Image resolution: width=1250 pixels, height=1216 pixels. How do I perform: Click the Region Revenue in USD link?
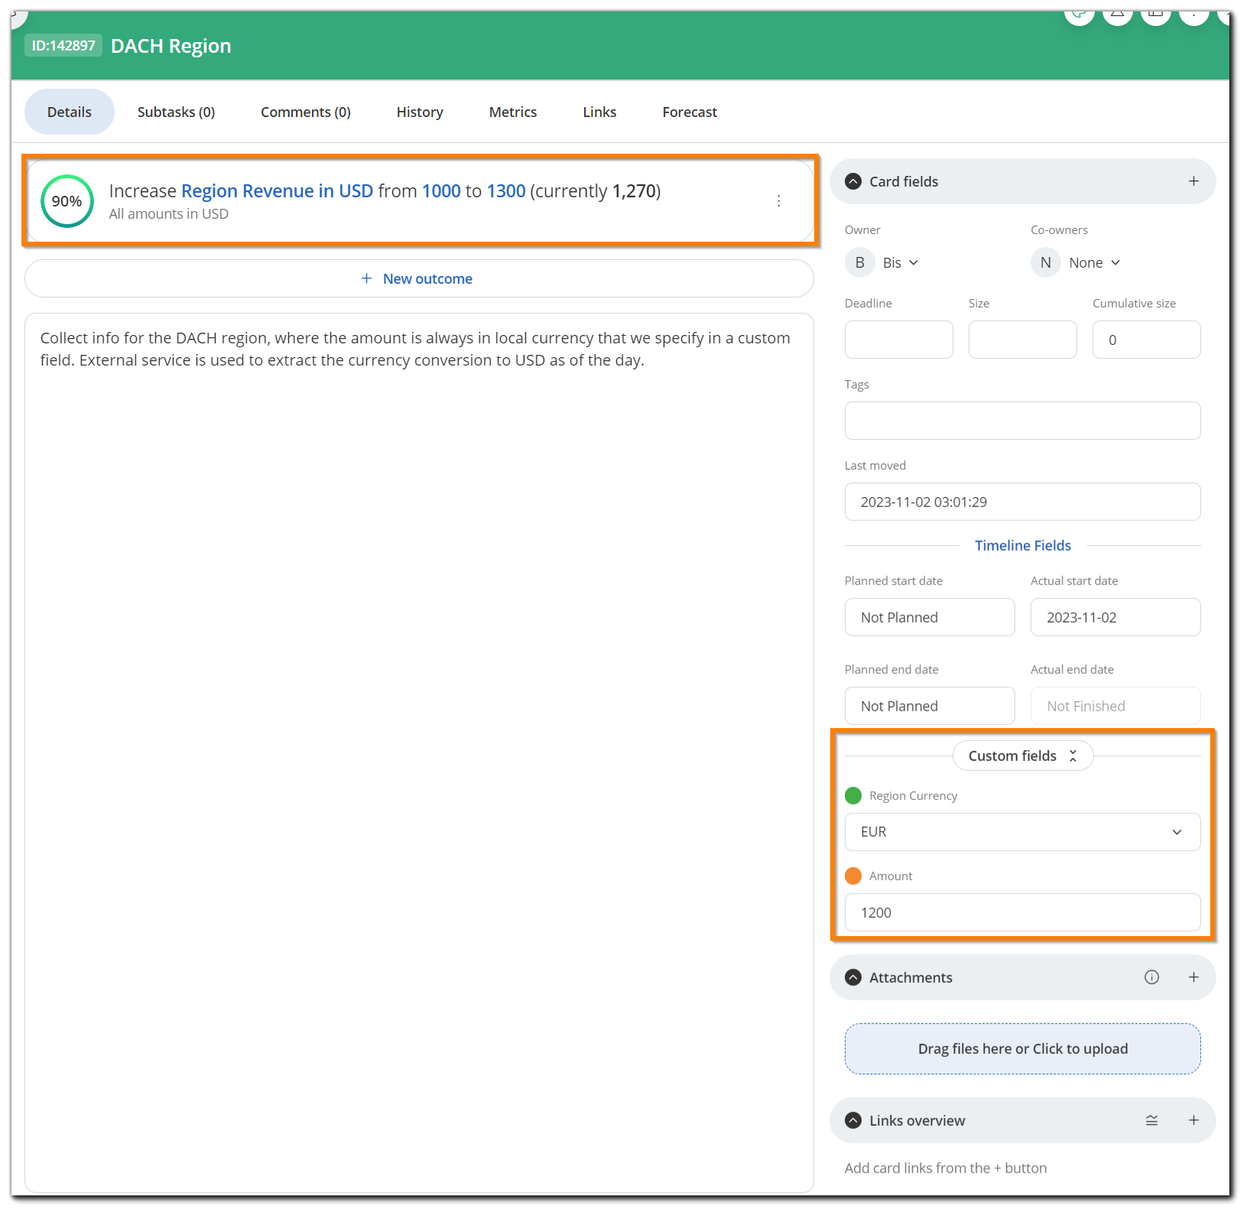[277, 191]
